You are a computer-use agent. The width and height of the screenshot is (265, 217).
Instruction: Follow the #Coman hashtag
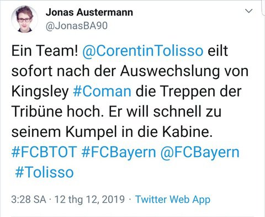pyautogui.click(x=102, y=91)
